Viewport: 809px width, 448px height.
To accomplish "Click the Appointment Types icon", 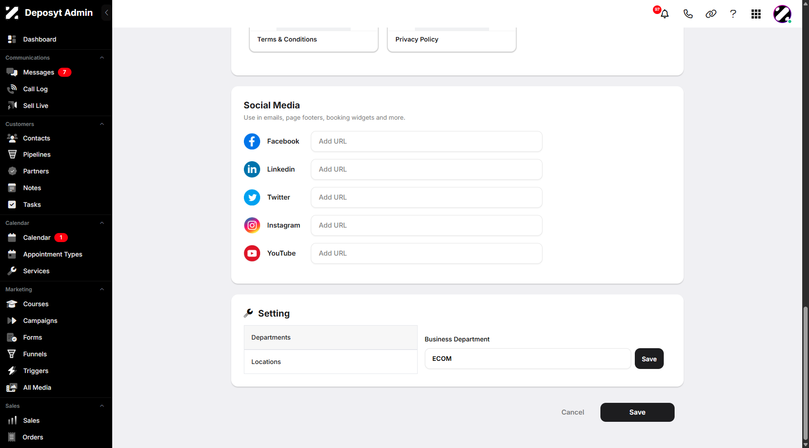I will point(12,254).
